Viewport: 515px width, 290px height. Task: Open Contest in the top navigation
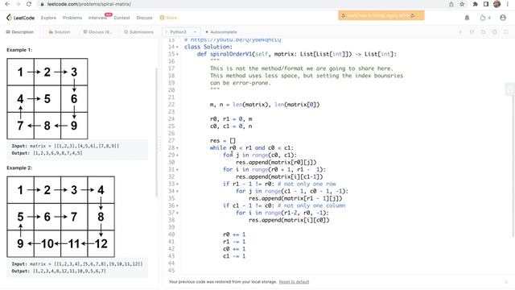coord(122,18)
